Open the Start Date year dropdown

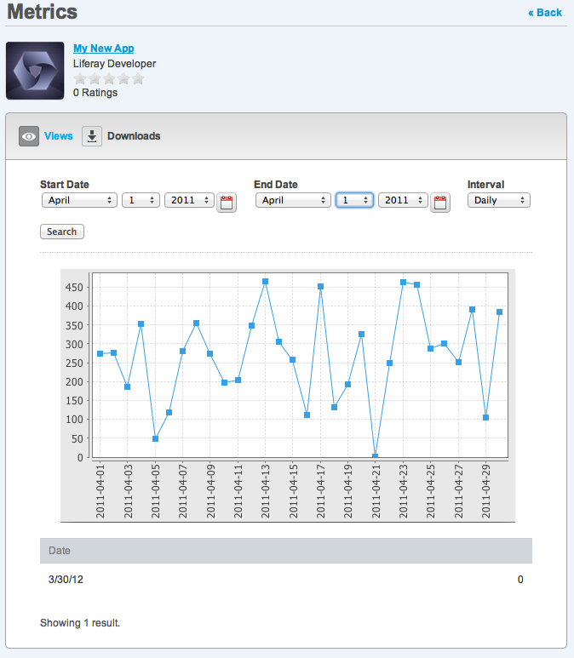coord(189,200)
